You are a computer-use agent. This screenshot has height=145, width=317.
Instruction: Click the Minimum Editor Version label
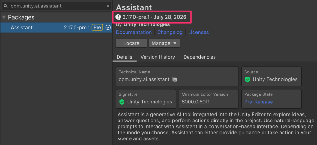(205, 94)
